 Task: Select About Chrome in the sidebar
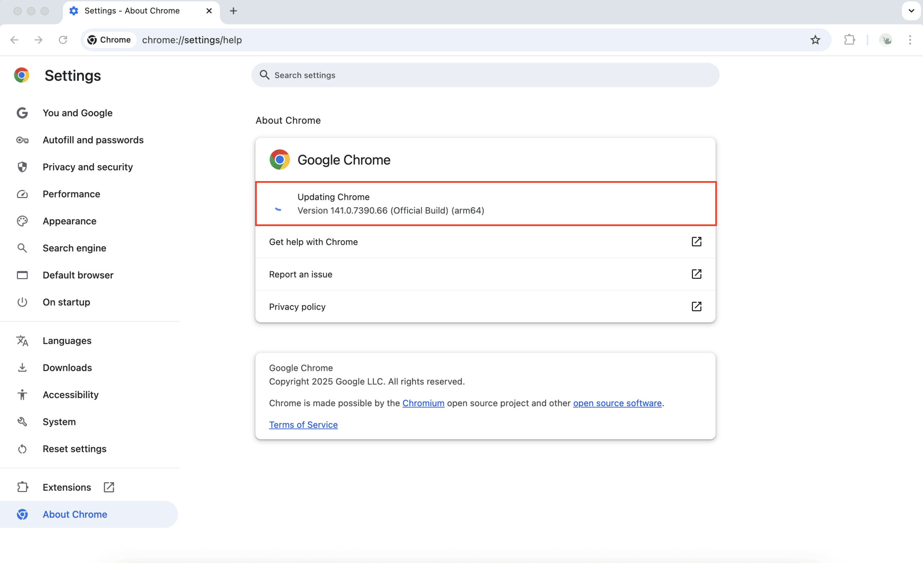[x=75, y=514]
